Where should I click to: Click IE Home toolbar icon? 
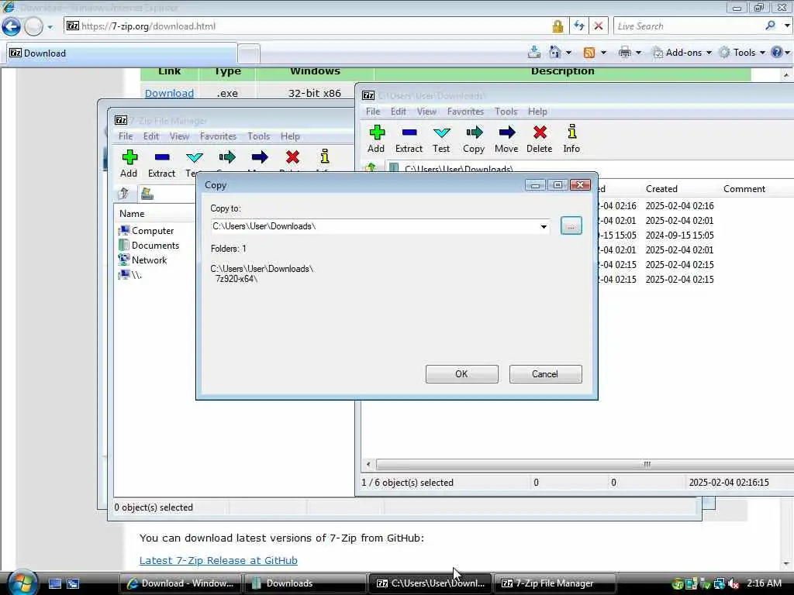pos(555,52)
